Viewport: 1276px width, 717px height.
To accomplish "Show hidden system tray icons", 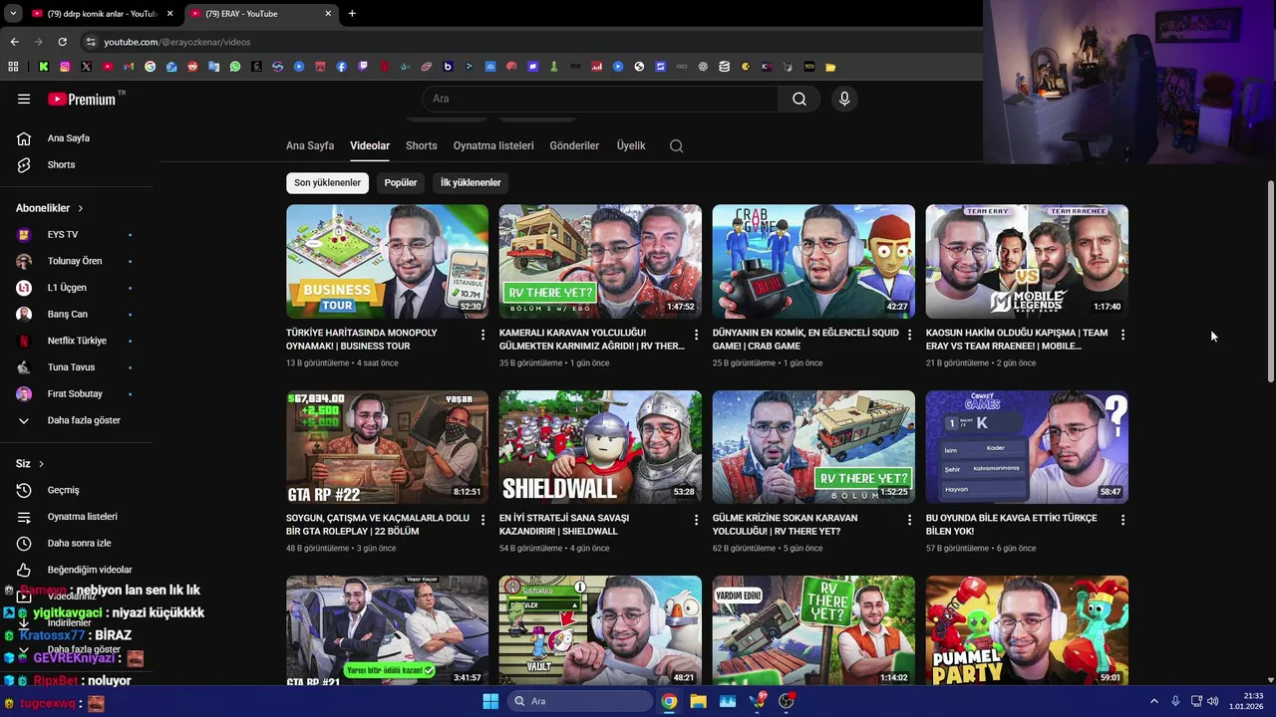I will click(1154, 701).
